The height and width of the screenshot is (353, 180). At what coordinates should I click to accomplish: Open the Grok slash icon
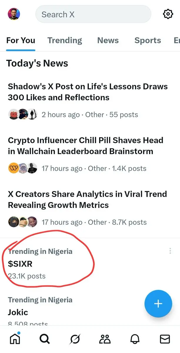(x=75, y=339)
